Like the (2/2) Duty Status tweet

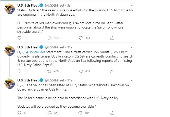pyautogui.click(x=81, y=113)
